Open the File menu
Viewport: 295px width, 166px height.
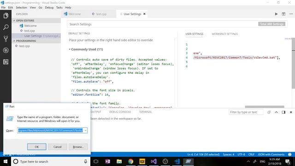(3, 7)
